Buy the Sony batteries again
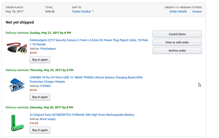The image size is (219, 138). click(40, 130)
